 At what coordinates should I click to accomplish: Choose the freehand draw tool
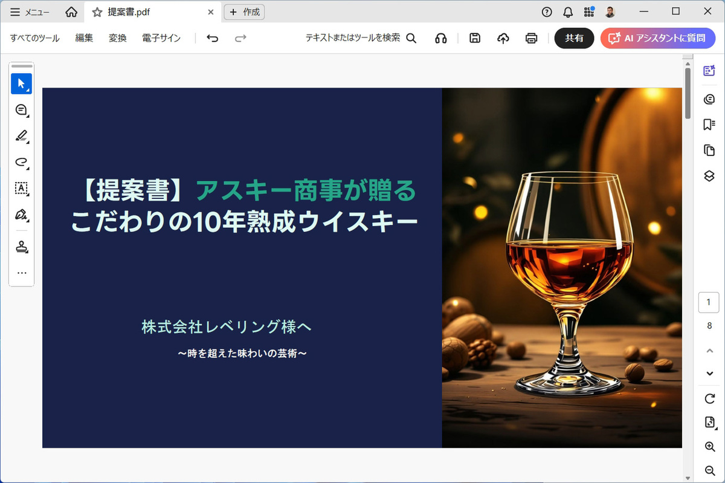[21, 162]
